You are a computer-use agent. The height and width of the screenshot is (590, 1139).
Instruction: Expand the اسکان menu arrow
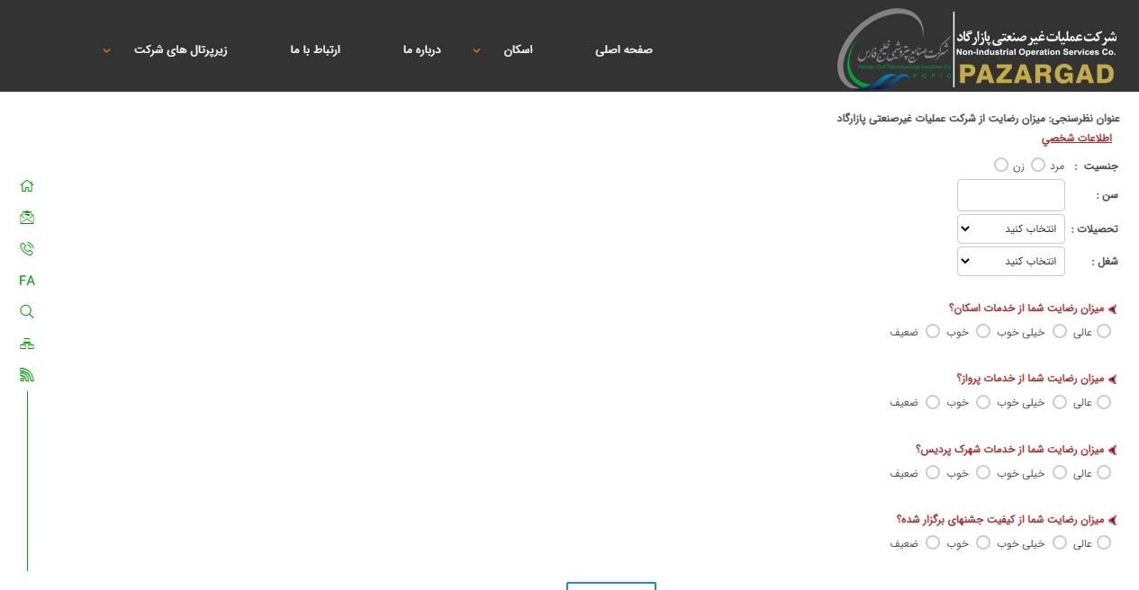click(477, 50)
